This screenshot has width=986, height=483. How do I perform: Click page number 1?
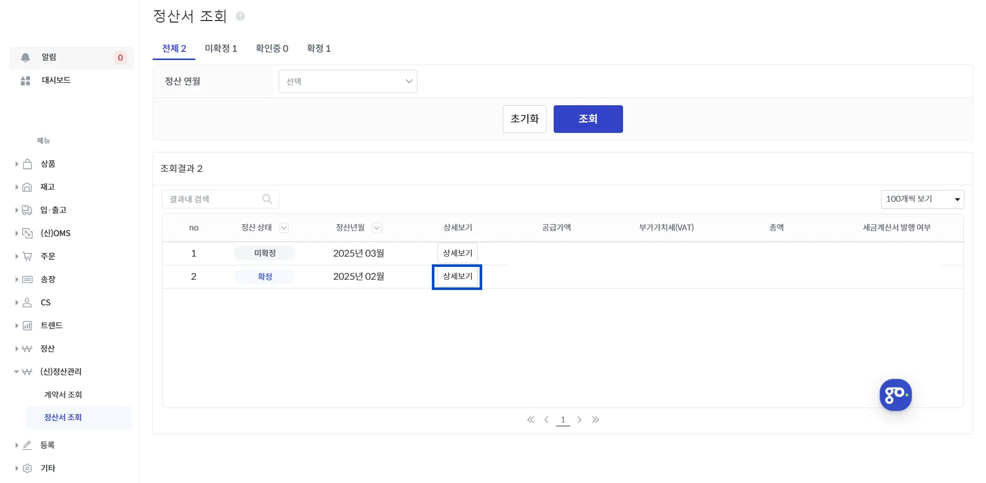pyautogui.click(x=563, y=420)
